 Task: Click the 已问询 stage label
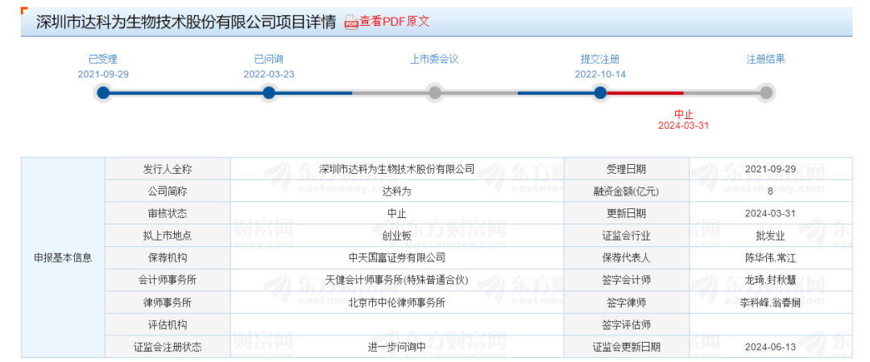tap(268, 60)
